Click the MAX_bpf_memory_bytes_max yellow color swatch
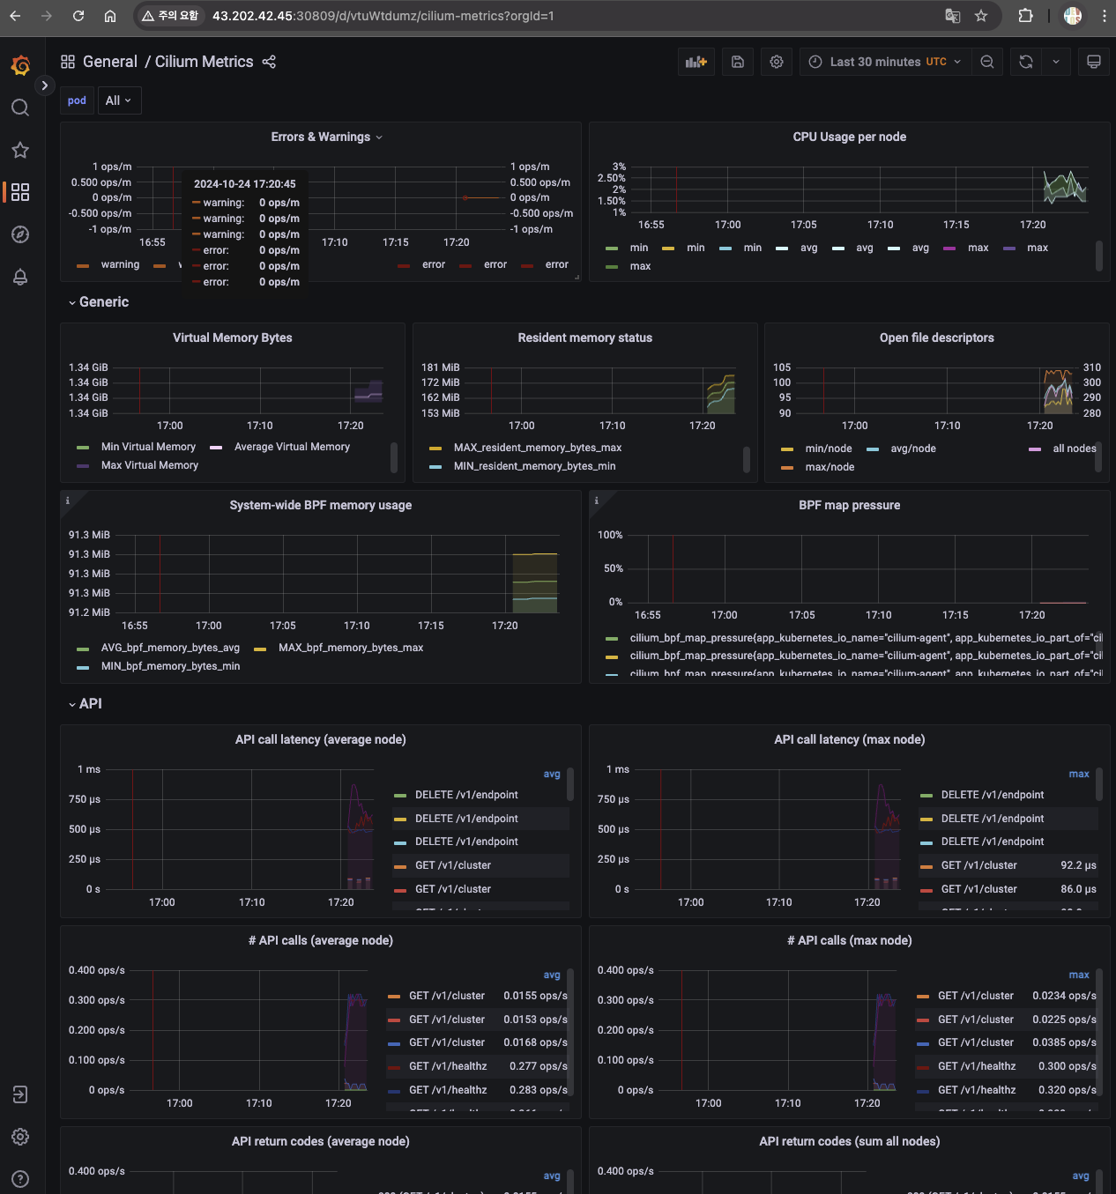 click(x=260, y=649)
